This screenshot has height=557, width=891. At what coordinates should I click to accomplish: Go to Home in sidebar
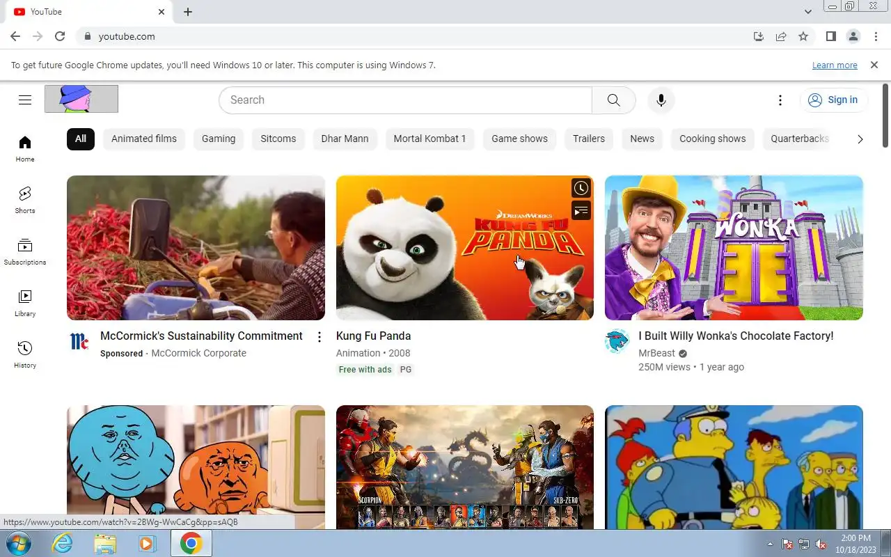point(25,149)
